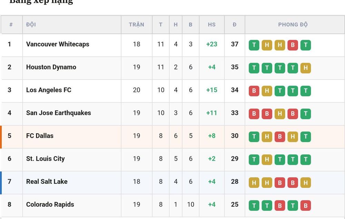Click the PHONG ĐỘ column header
This screenshot has height=219, width=345.
click(293, 25)
